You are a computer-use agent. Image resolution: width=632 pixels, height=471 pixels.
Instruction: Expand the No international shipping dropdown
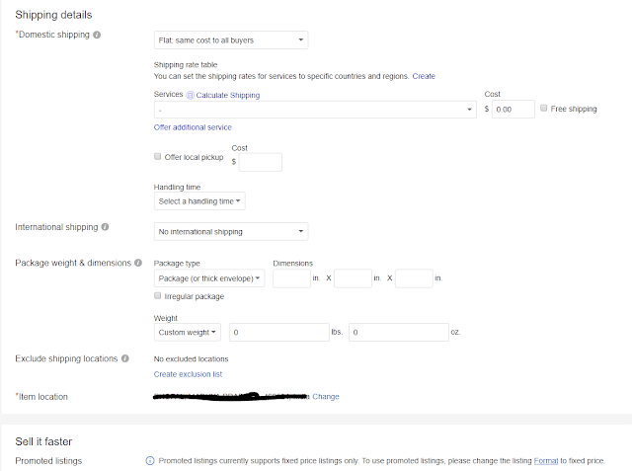231,232
